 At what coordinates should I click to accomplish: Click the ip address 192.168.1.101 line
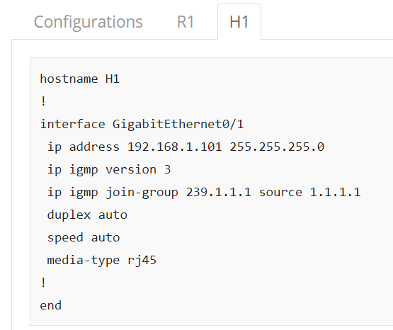[x=186, y=147]
